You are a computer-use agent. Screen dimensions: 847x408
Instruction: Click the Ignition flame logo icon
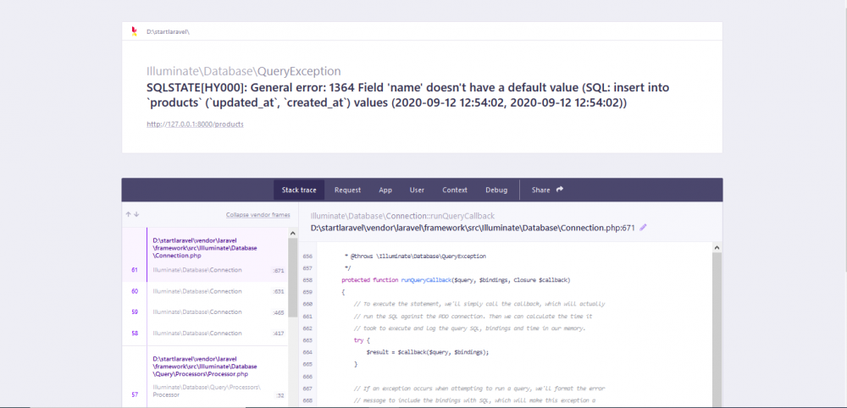[x=134, y=32]
